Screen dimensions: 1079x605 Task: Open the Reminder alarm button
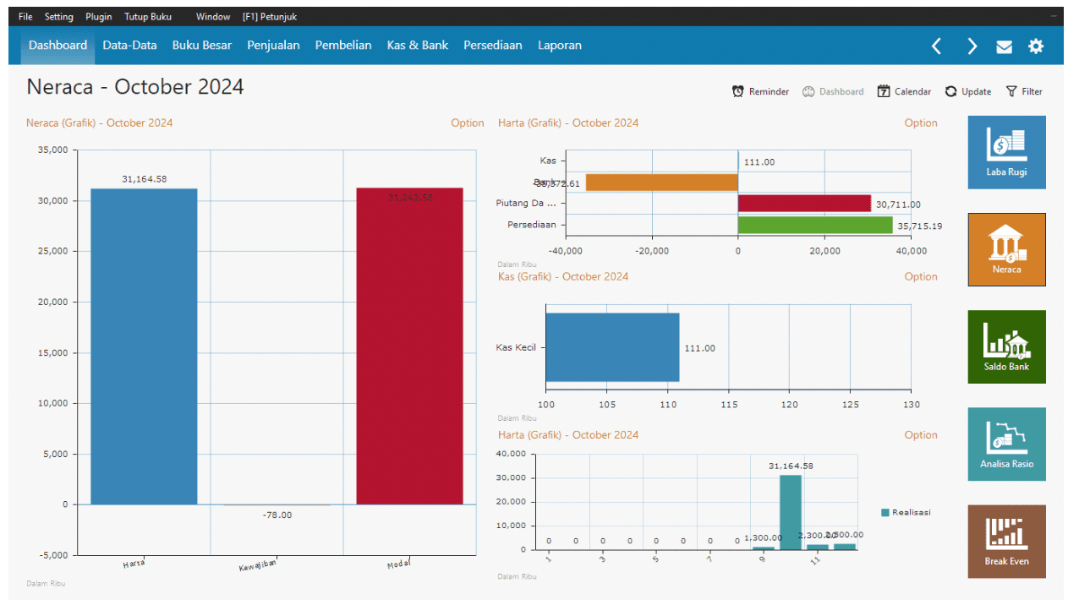(x=760, y=91)
